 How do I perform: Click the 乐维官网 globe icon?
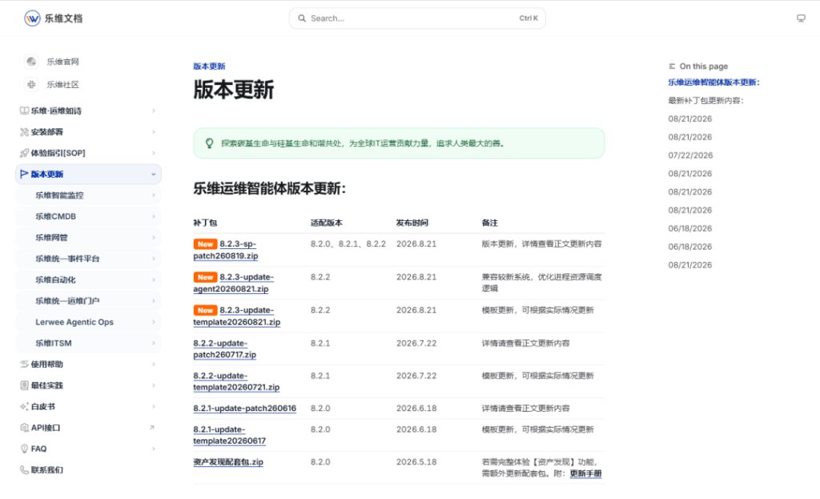tap(31, 62)
